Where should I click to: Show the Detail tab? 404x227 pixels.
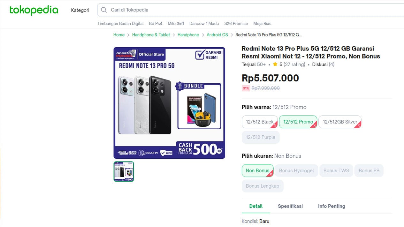click(x=256, y=206)
